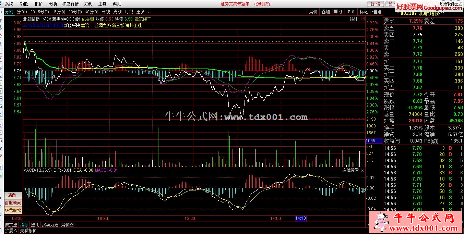The height and width of the screenshot is (235, 464).
Task: Open the 扩展行情 menu
Action: pos(70,4)
